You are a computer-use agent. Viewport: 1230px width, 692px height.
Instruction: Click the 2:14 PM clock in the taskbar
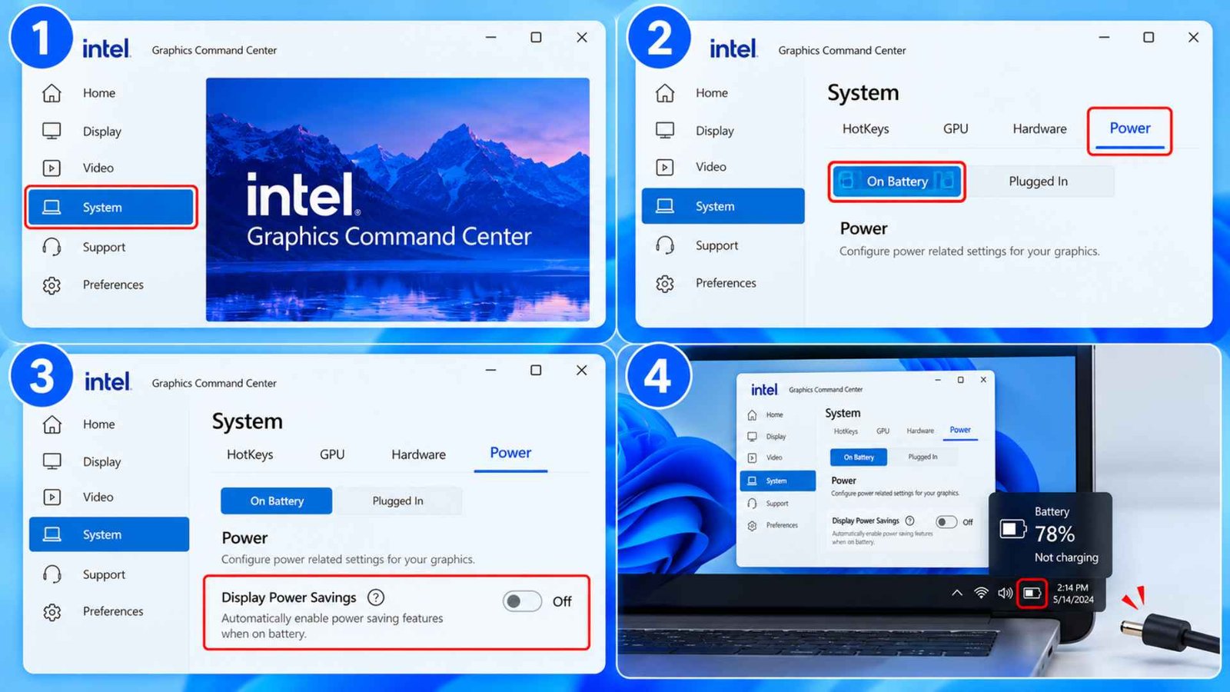click(1072, 588)
